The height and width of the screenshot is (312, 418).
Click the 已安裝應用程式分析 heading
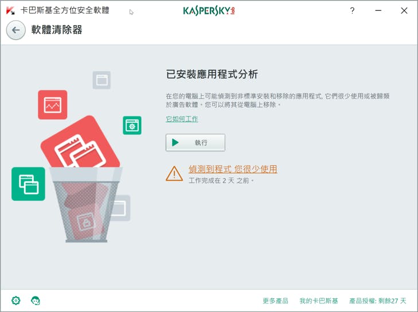pos(212,74)
